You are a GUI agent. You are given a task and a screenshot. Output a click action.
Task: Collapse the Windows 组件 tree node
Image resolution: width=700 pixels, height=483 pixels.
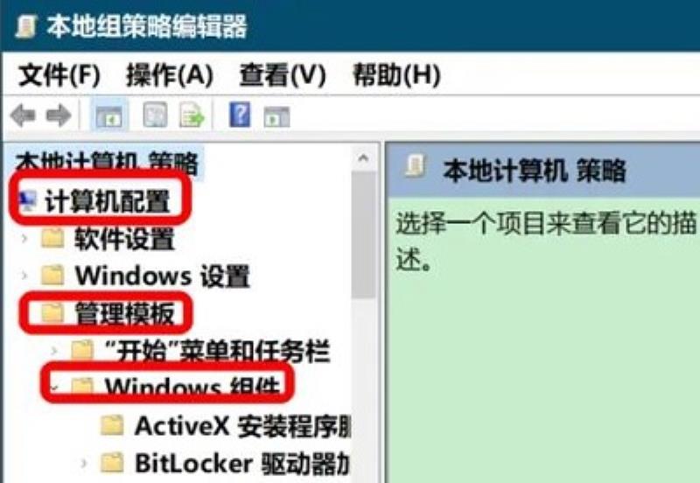(54, 388)
